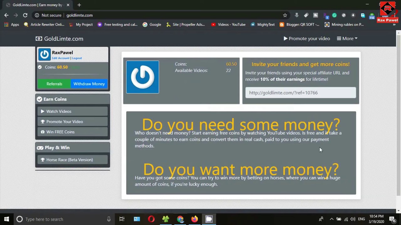Open the Apps bookmarks shortcut
This screenshot has height=225, width=401.
pyautogui.click(x=12, y=24)
